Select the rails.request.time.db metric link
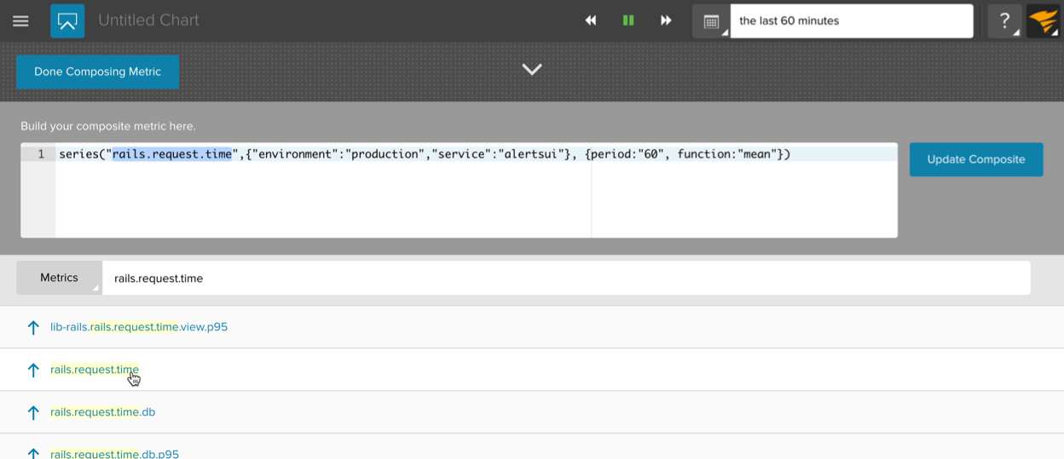This screenshot has width=1064, height=459. point(103,412)
